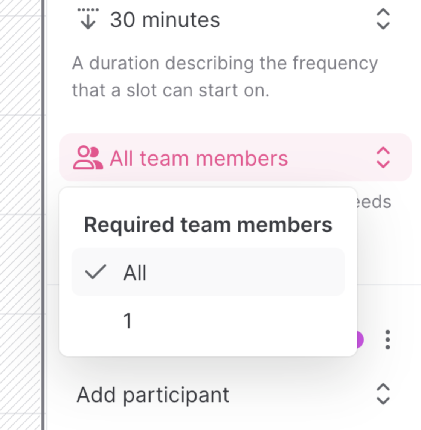
Task: Open the three-dot participant options menu
Action: point(388,340)
